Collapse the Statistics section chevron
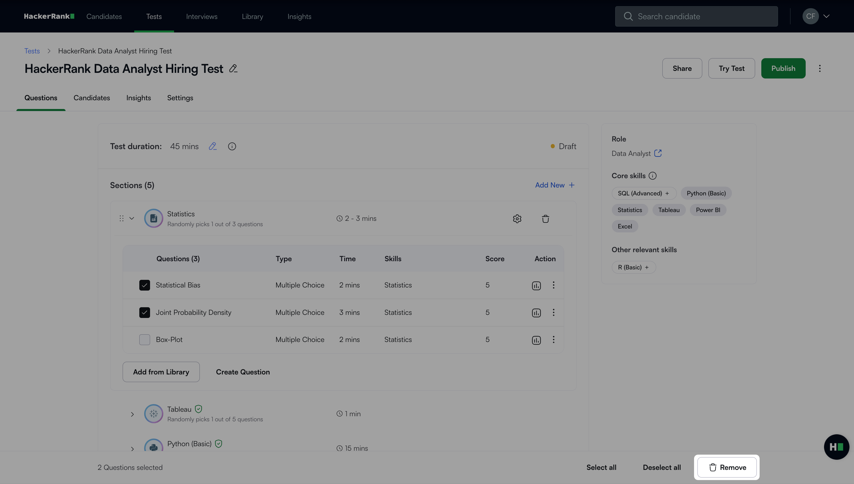Viewport: 854px width, 484px height. click(132, 218)
